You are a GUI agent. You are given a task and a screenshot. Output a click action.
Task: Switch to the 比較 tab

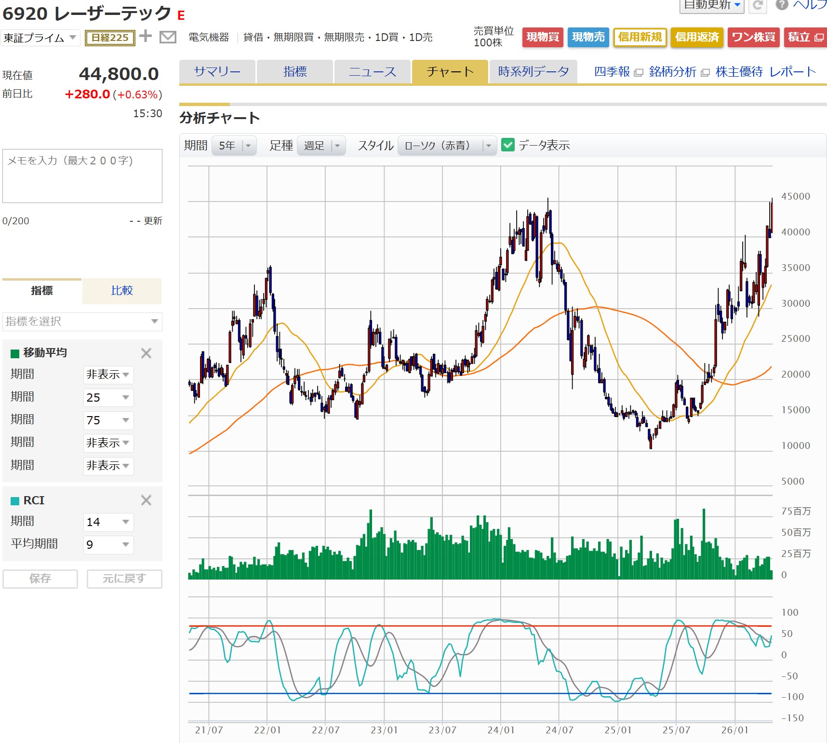click(x=122, y=291)
